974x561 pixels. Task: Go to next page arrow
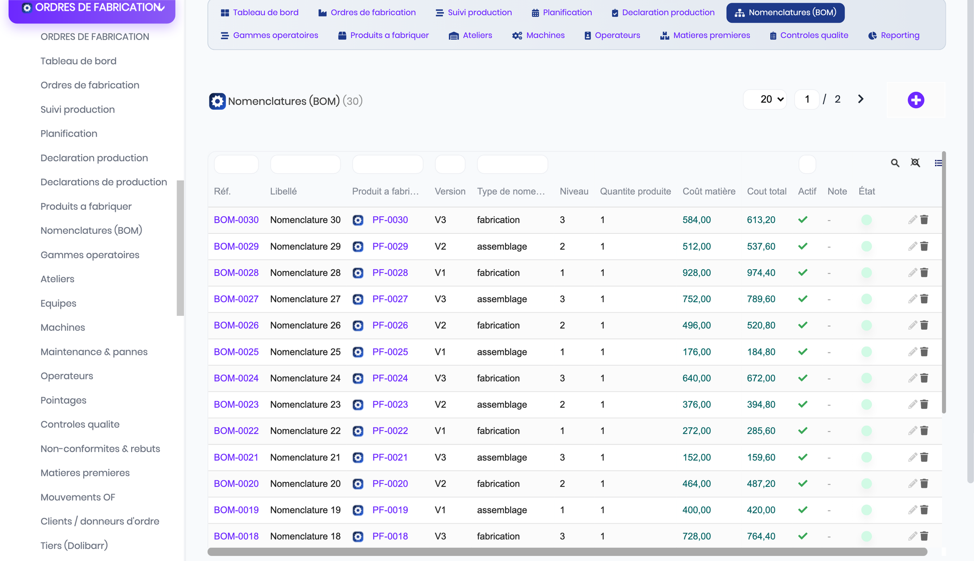click(x=860, y=99)
